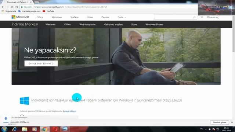
Task: Open the Uygulamalar apps bookmark
Action: 9,11
